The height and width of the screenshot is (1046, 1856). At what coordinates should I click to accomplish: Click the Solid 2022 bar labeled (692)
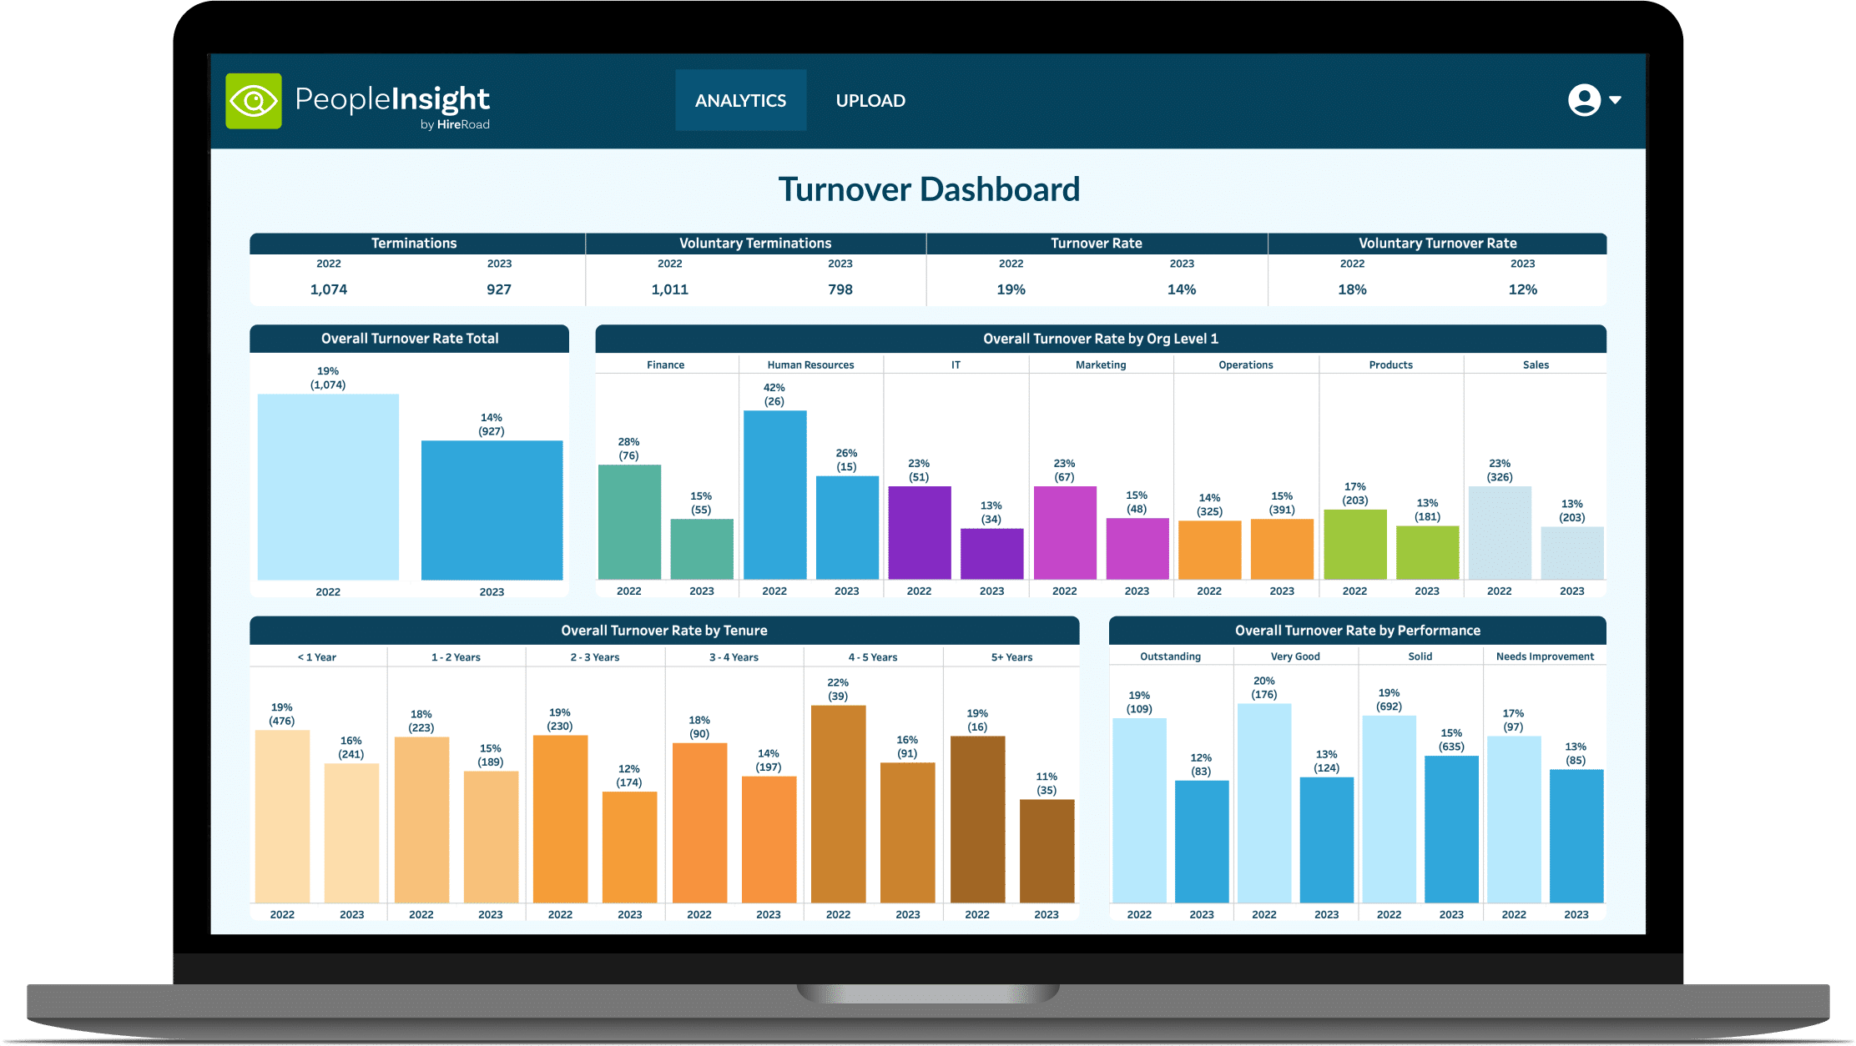(1389, 809)
